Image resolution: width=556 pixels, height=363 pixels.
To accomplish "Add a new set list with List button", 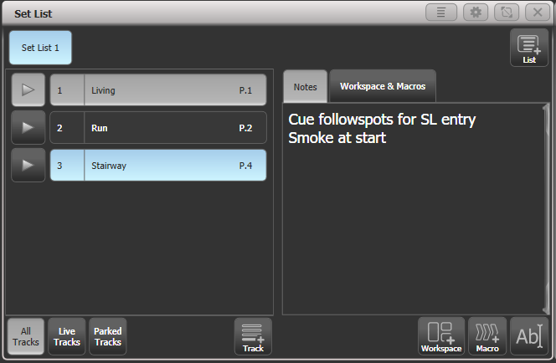I will pyautogui.click(x=528, y=48).
